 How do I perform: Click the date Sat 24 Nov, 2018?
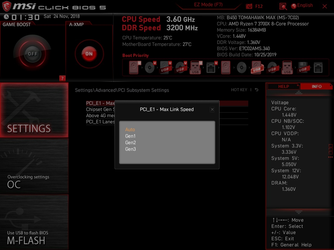coord(61,16)
